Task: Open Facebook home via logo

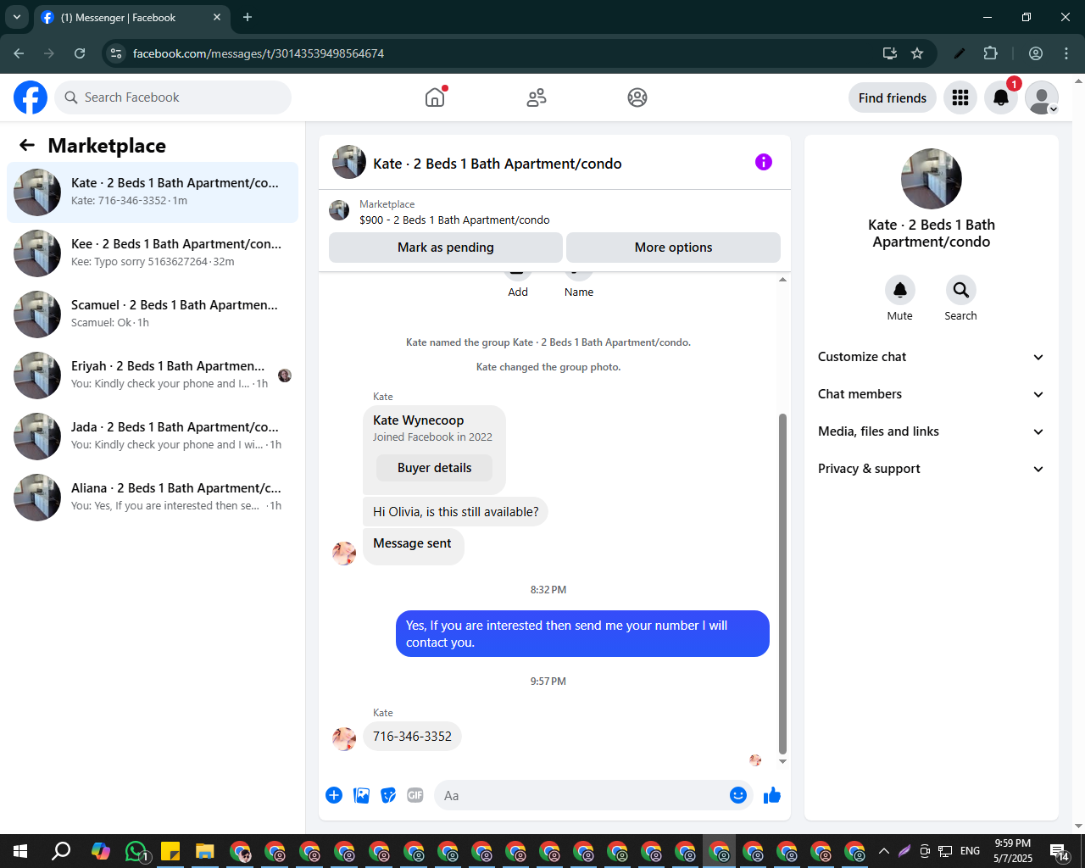Action: pos(31,97)
